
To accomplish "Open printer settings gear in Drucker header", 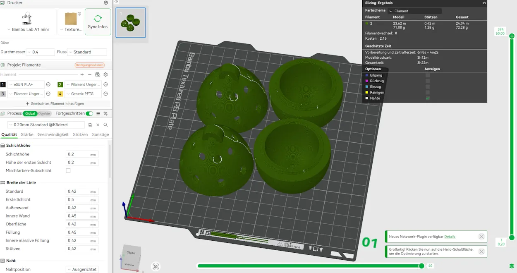I will (x=106, y=3).
